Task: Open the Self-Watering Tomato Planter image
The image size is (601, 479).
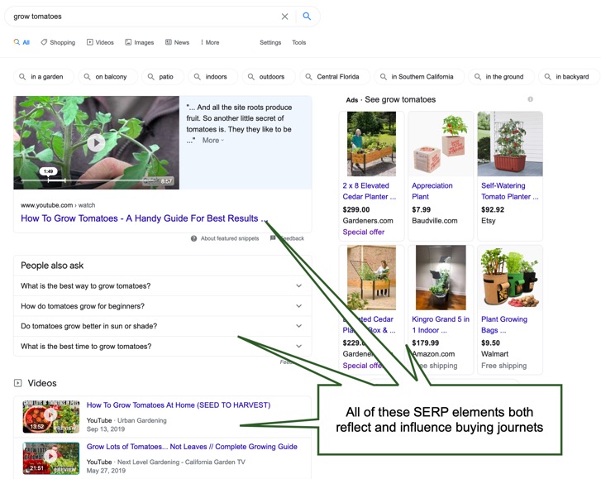Action: coord(510,144)
